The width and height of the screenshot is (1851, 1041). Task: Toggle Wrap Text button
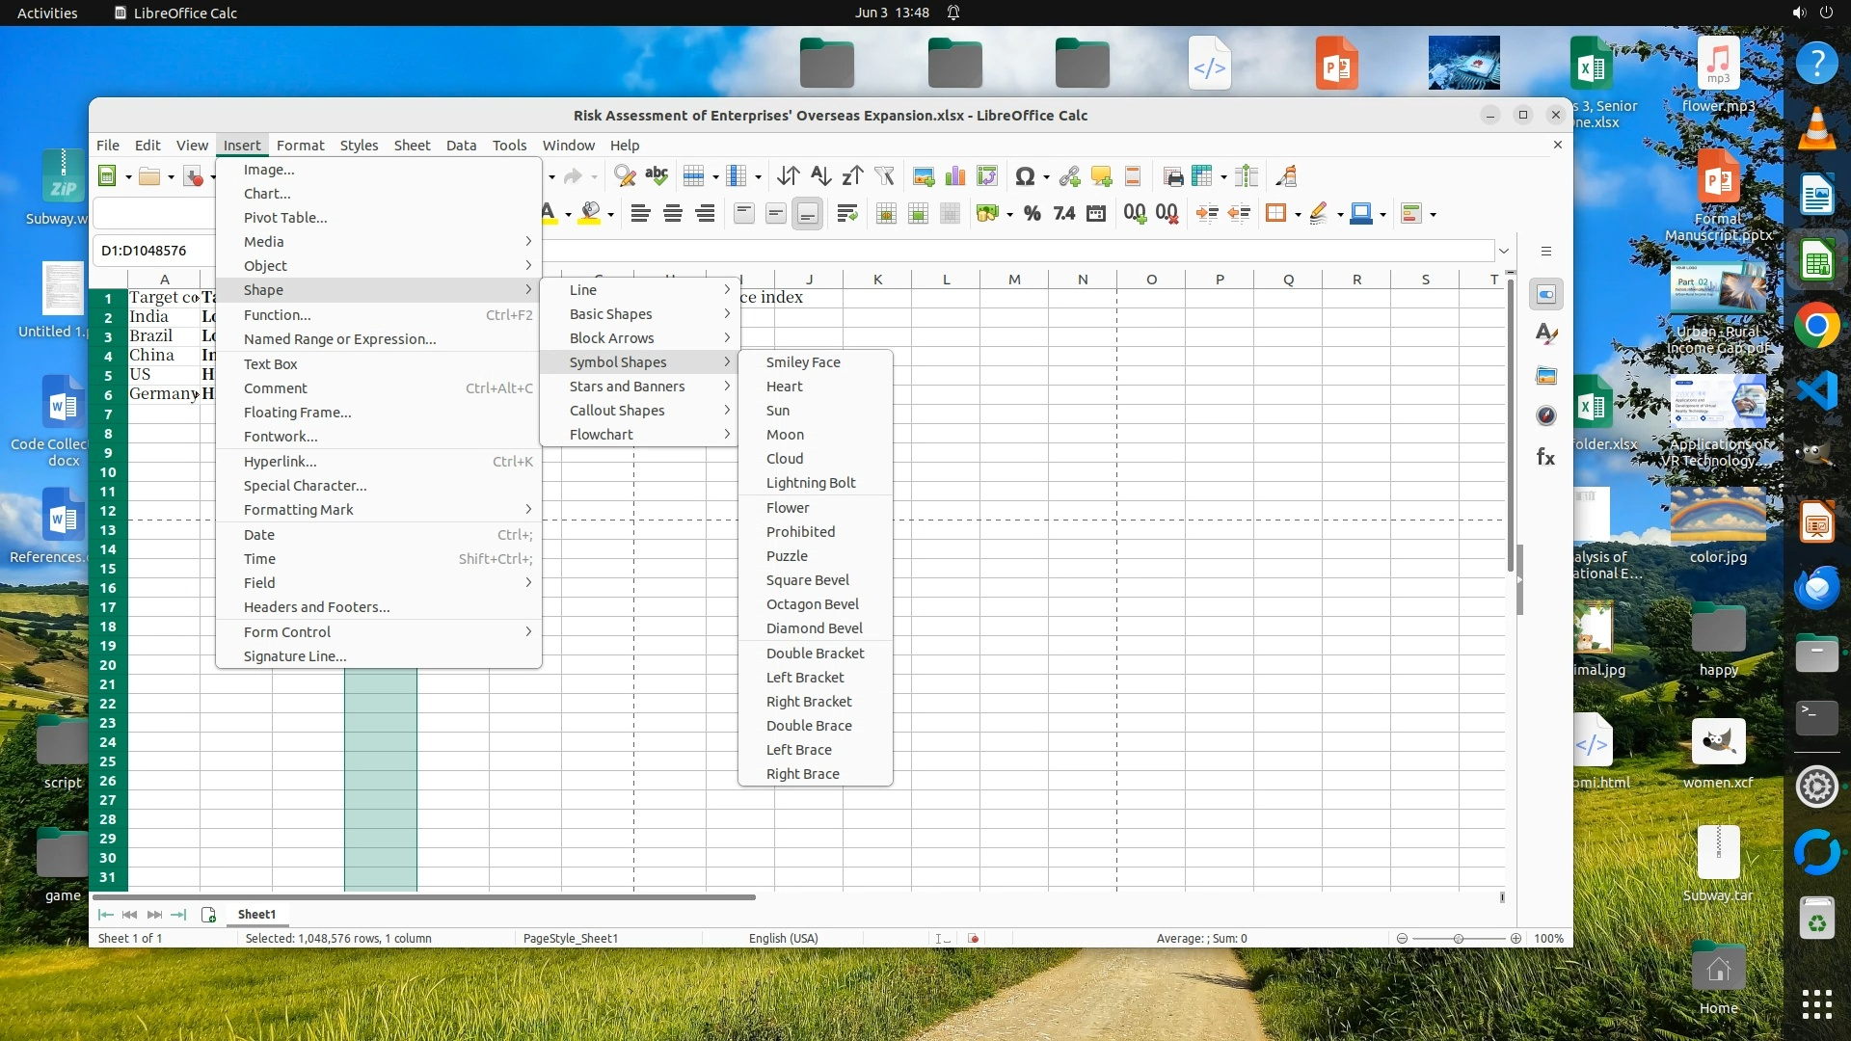click(x=847, y=214)
